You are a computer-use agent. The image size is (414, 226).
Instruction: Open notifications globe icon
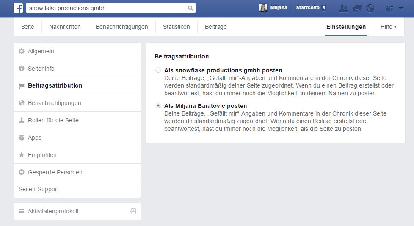pyautogui.click(x=370, y=8)
